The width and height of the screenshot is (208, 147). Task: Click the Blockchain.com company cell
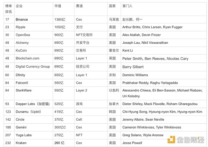[27, 59]
